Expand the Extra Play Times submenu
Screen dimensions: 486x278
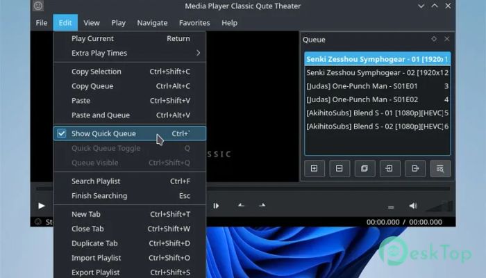click(x=130, y=53)
